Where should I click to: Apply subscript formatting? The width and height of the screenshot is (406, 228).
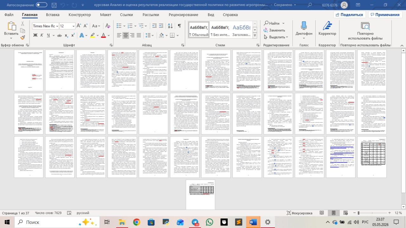(x=67, y=35)
